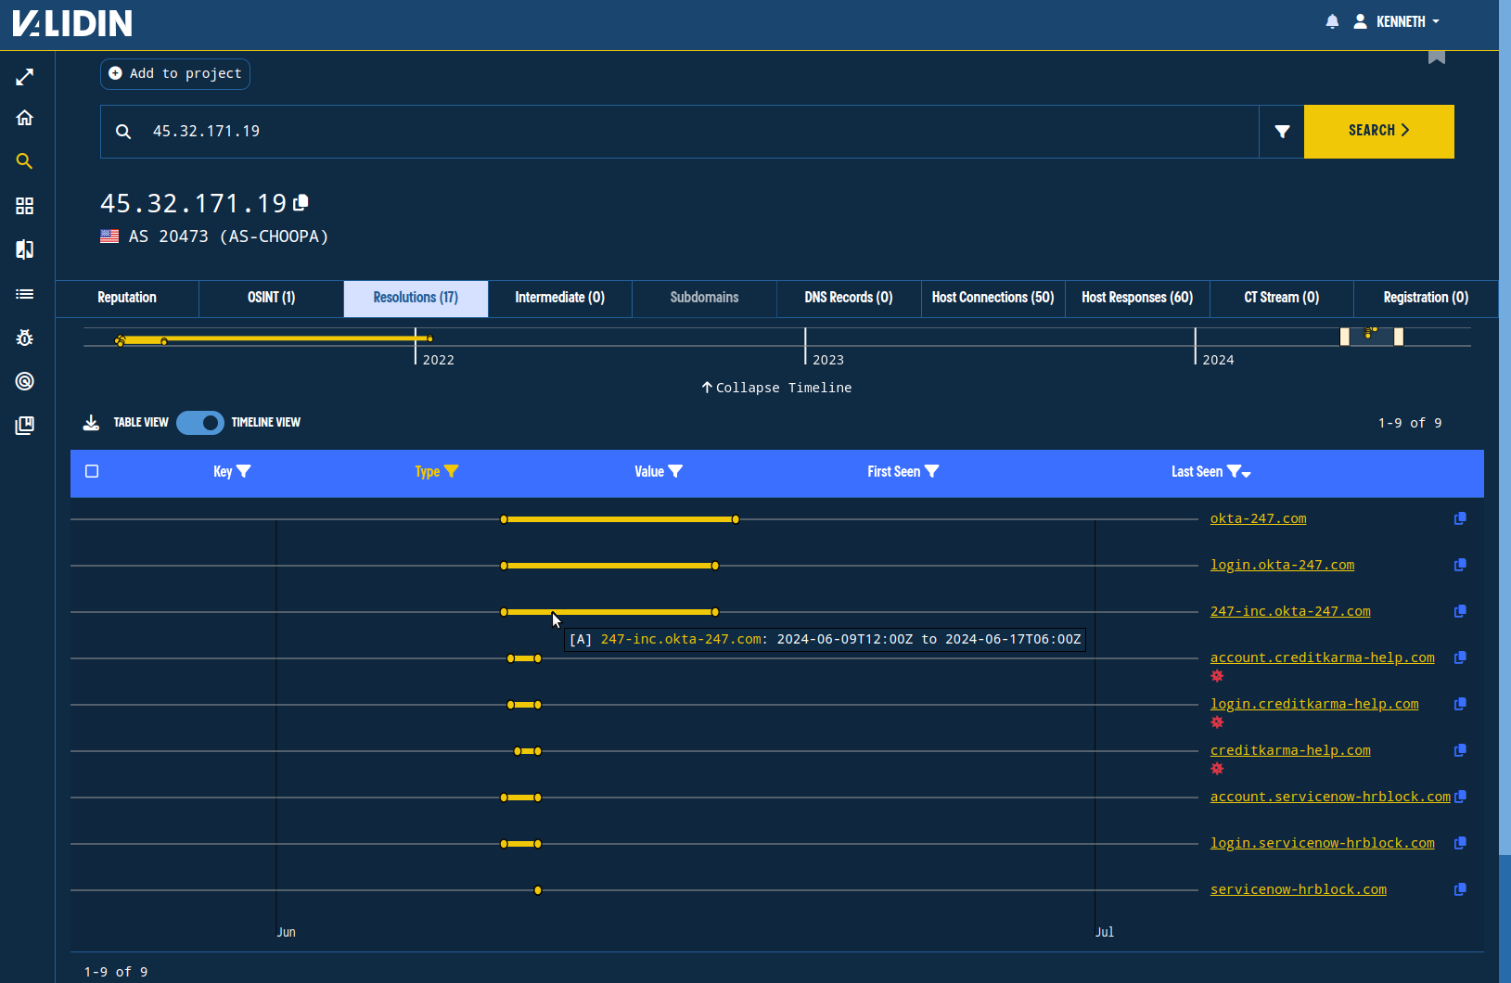Open the dashboard grid icon in sidebar
This screenshot has height=983, width=1511.
coord(25,206)
